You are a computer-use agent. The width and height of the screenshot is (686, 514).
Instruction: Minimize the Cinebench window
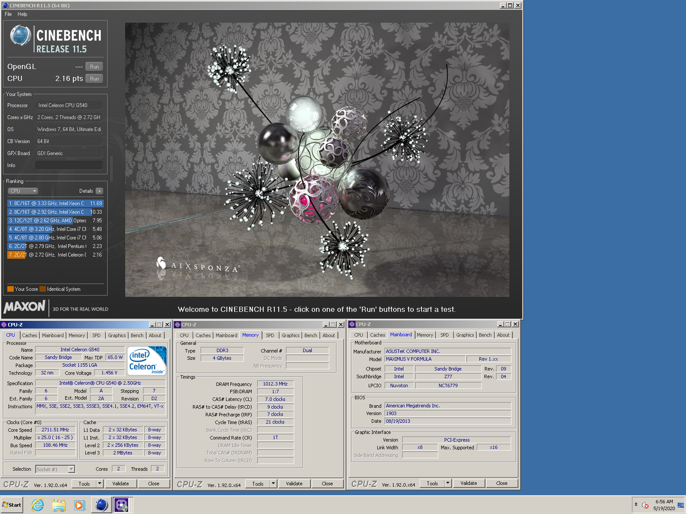(x=503, y=6)
